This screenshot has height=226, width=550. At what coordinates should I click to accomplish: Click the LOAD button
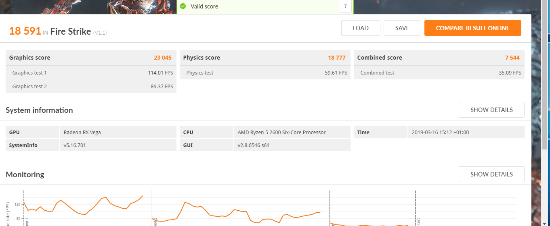(x=361, y=28)
